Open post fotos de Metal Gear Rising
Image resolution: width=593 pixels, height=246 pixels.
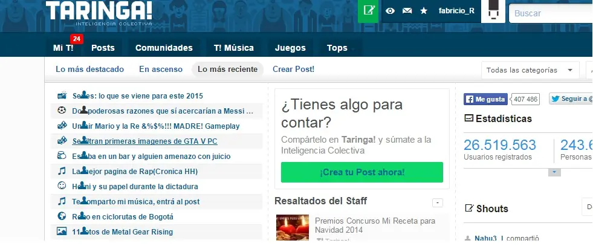(x=123, y=232)
